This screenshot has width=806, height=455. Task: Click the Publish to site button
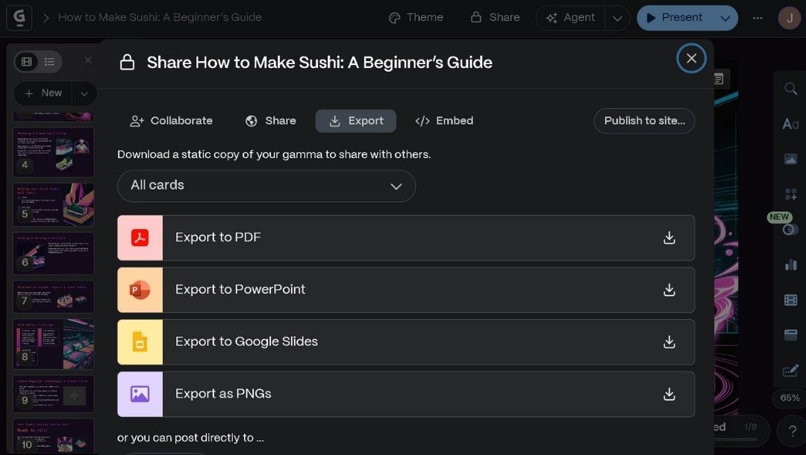(643, 120)
